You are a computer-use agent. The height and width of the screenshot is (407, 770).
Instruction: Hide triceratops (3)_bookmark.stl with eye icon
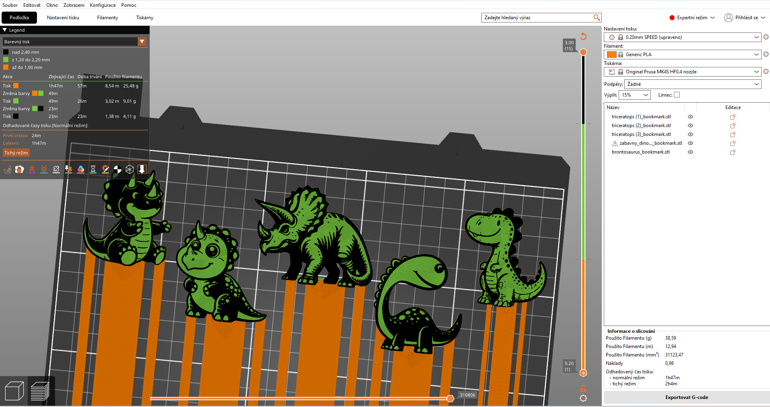[691, 134]
